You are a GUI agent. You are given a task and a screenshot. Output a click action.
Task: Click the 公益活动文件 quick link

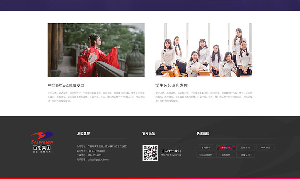206,155
